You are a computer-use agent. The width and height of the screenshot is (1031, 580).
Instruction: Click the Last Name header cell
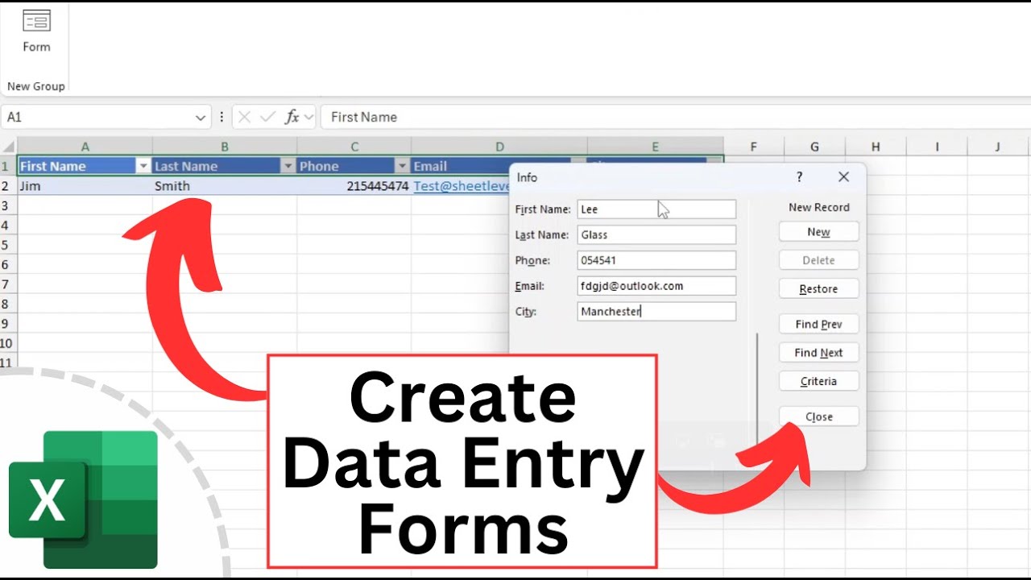[225, 166]
